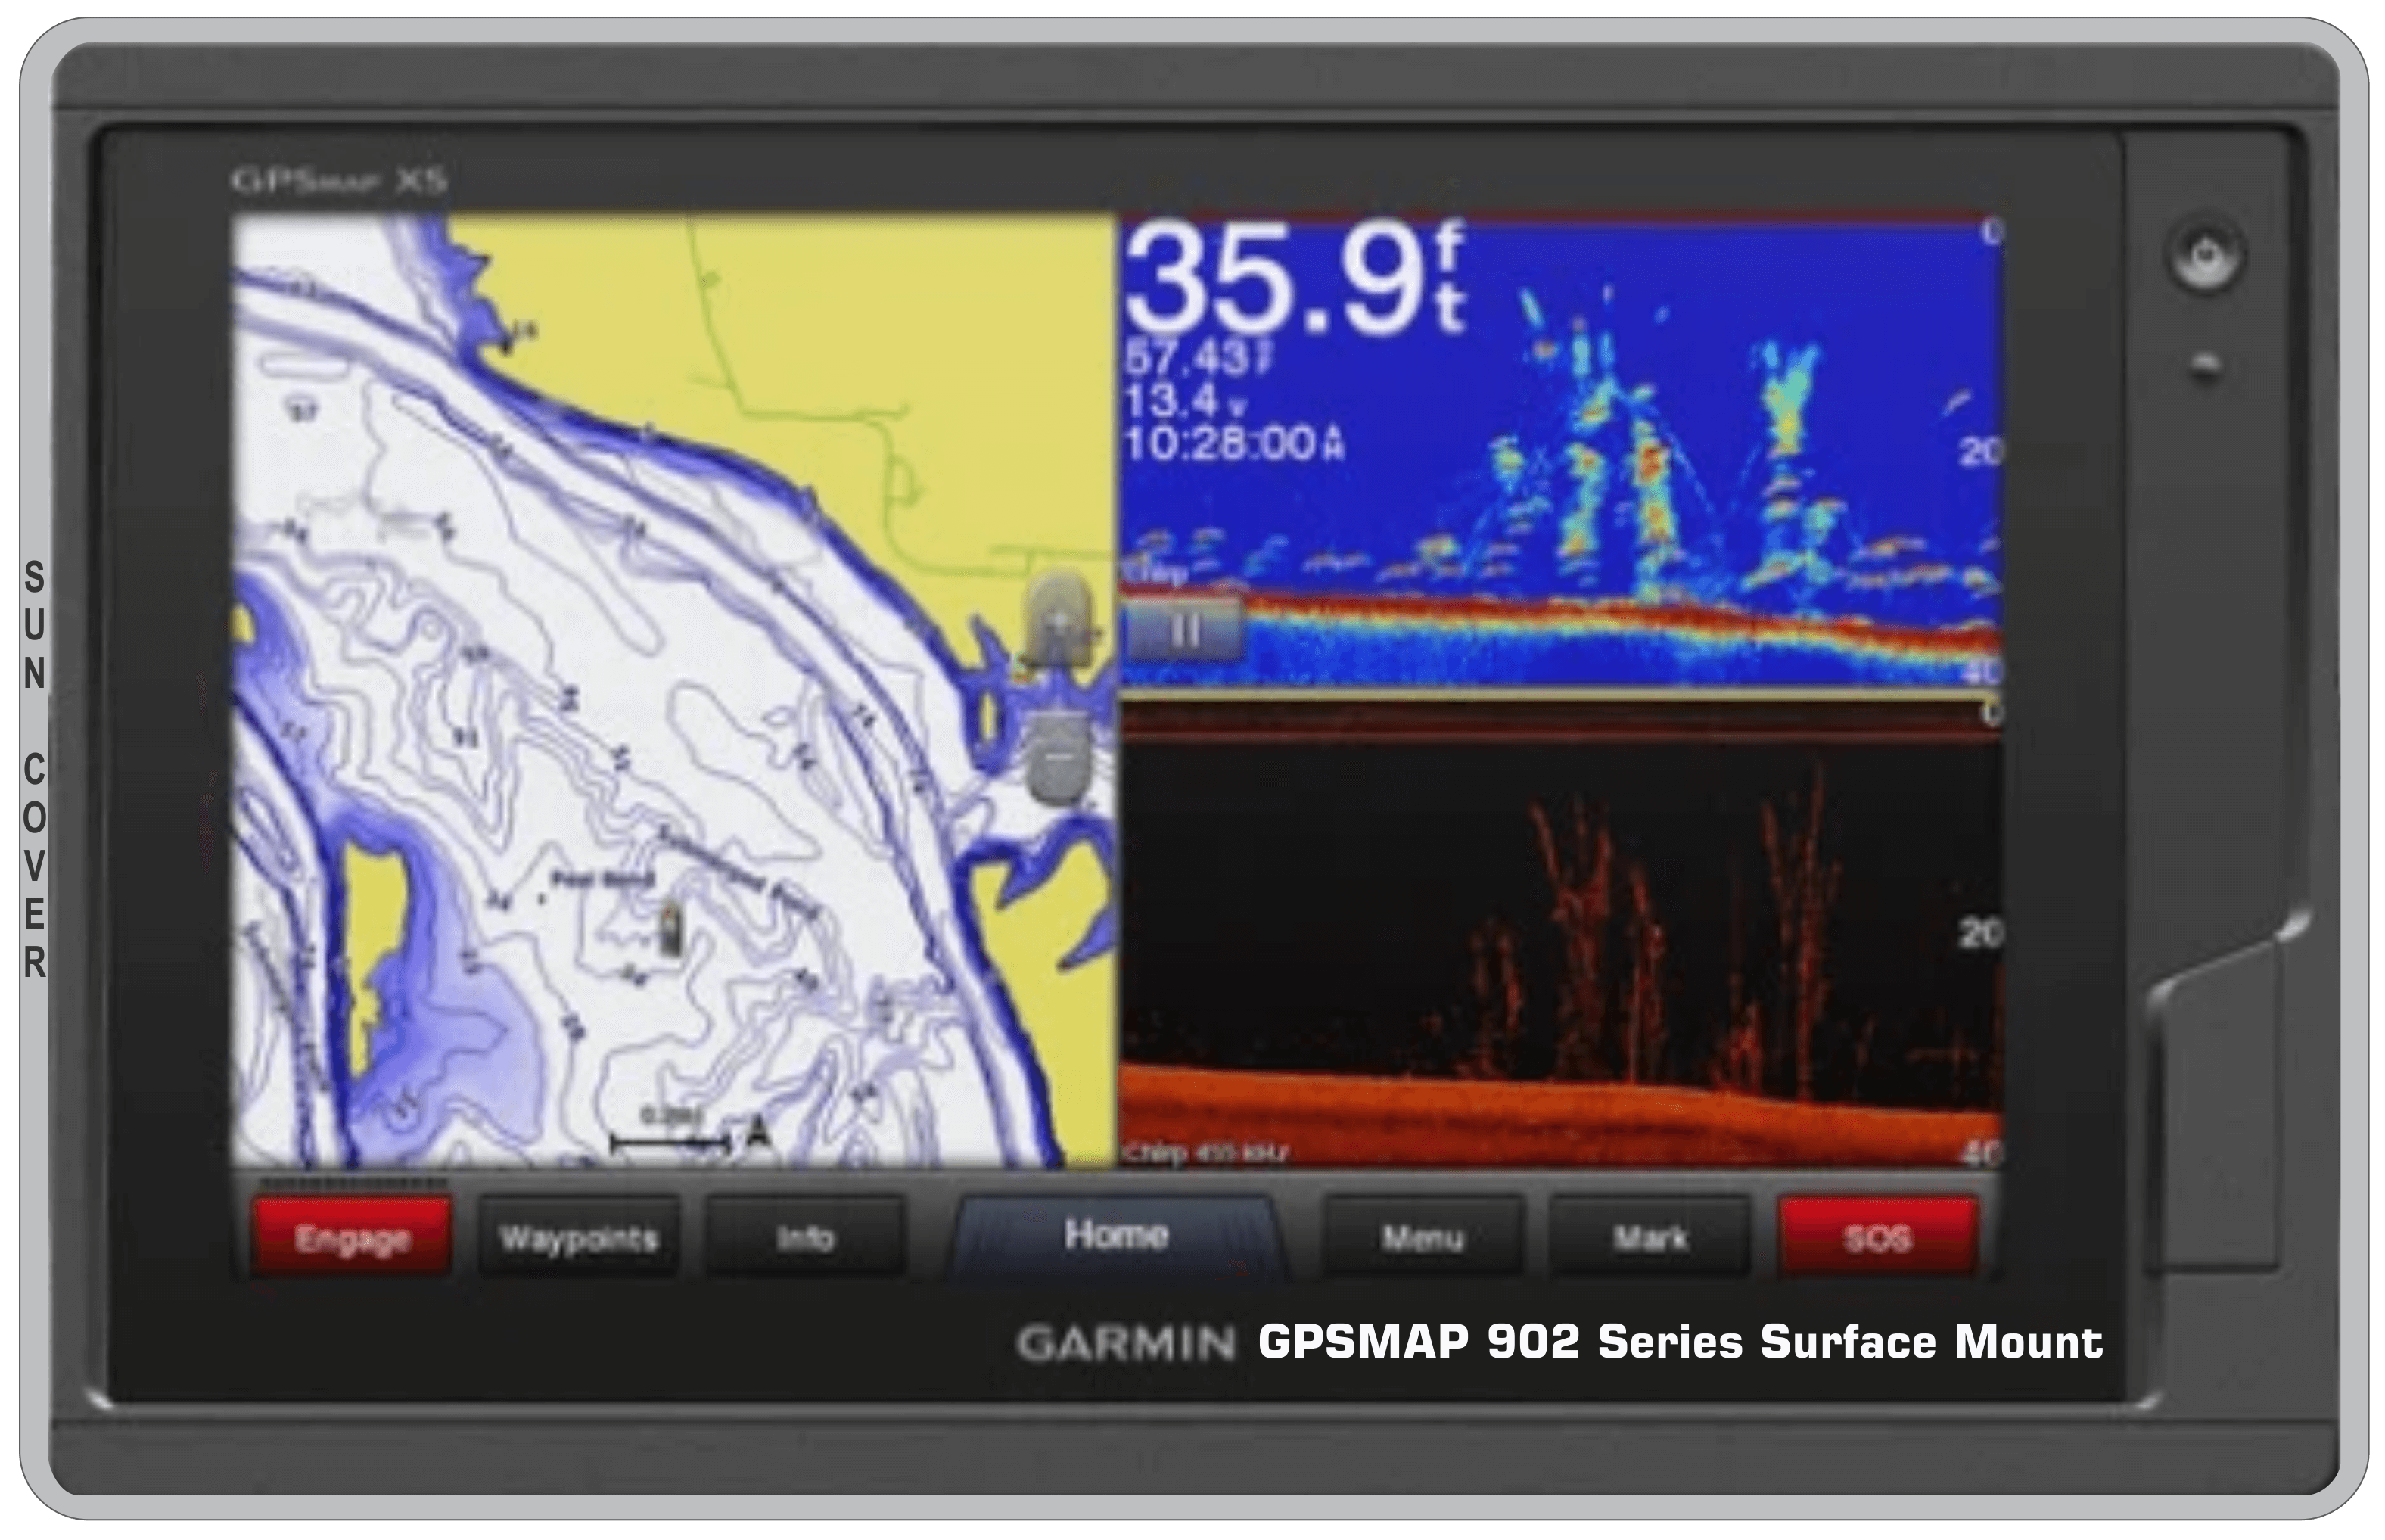Viewport: 2385px width, 1540px height.
Task: Select the boat position icon on chart
Action: click(x=670, y=928)
